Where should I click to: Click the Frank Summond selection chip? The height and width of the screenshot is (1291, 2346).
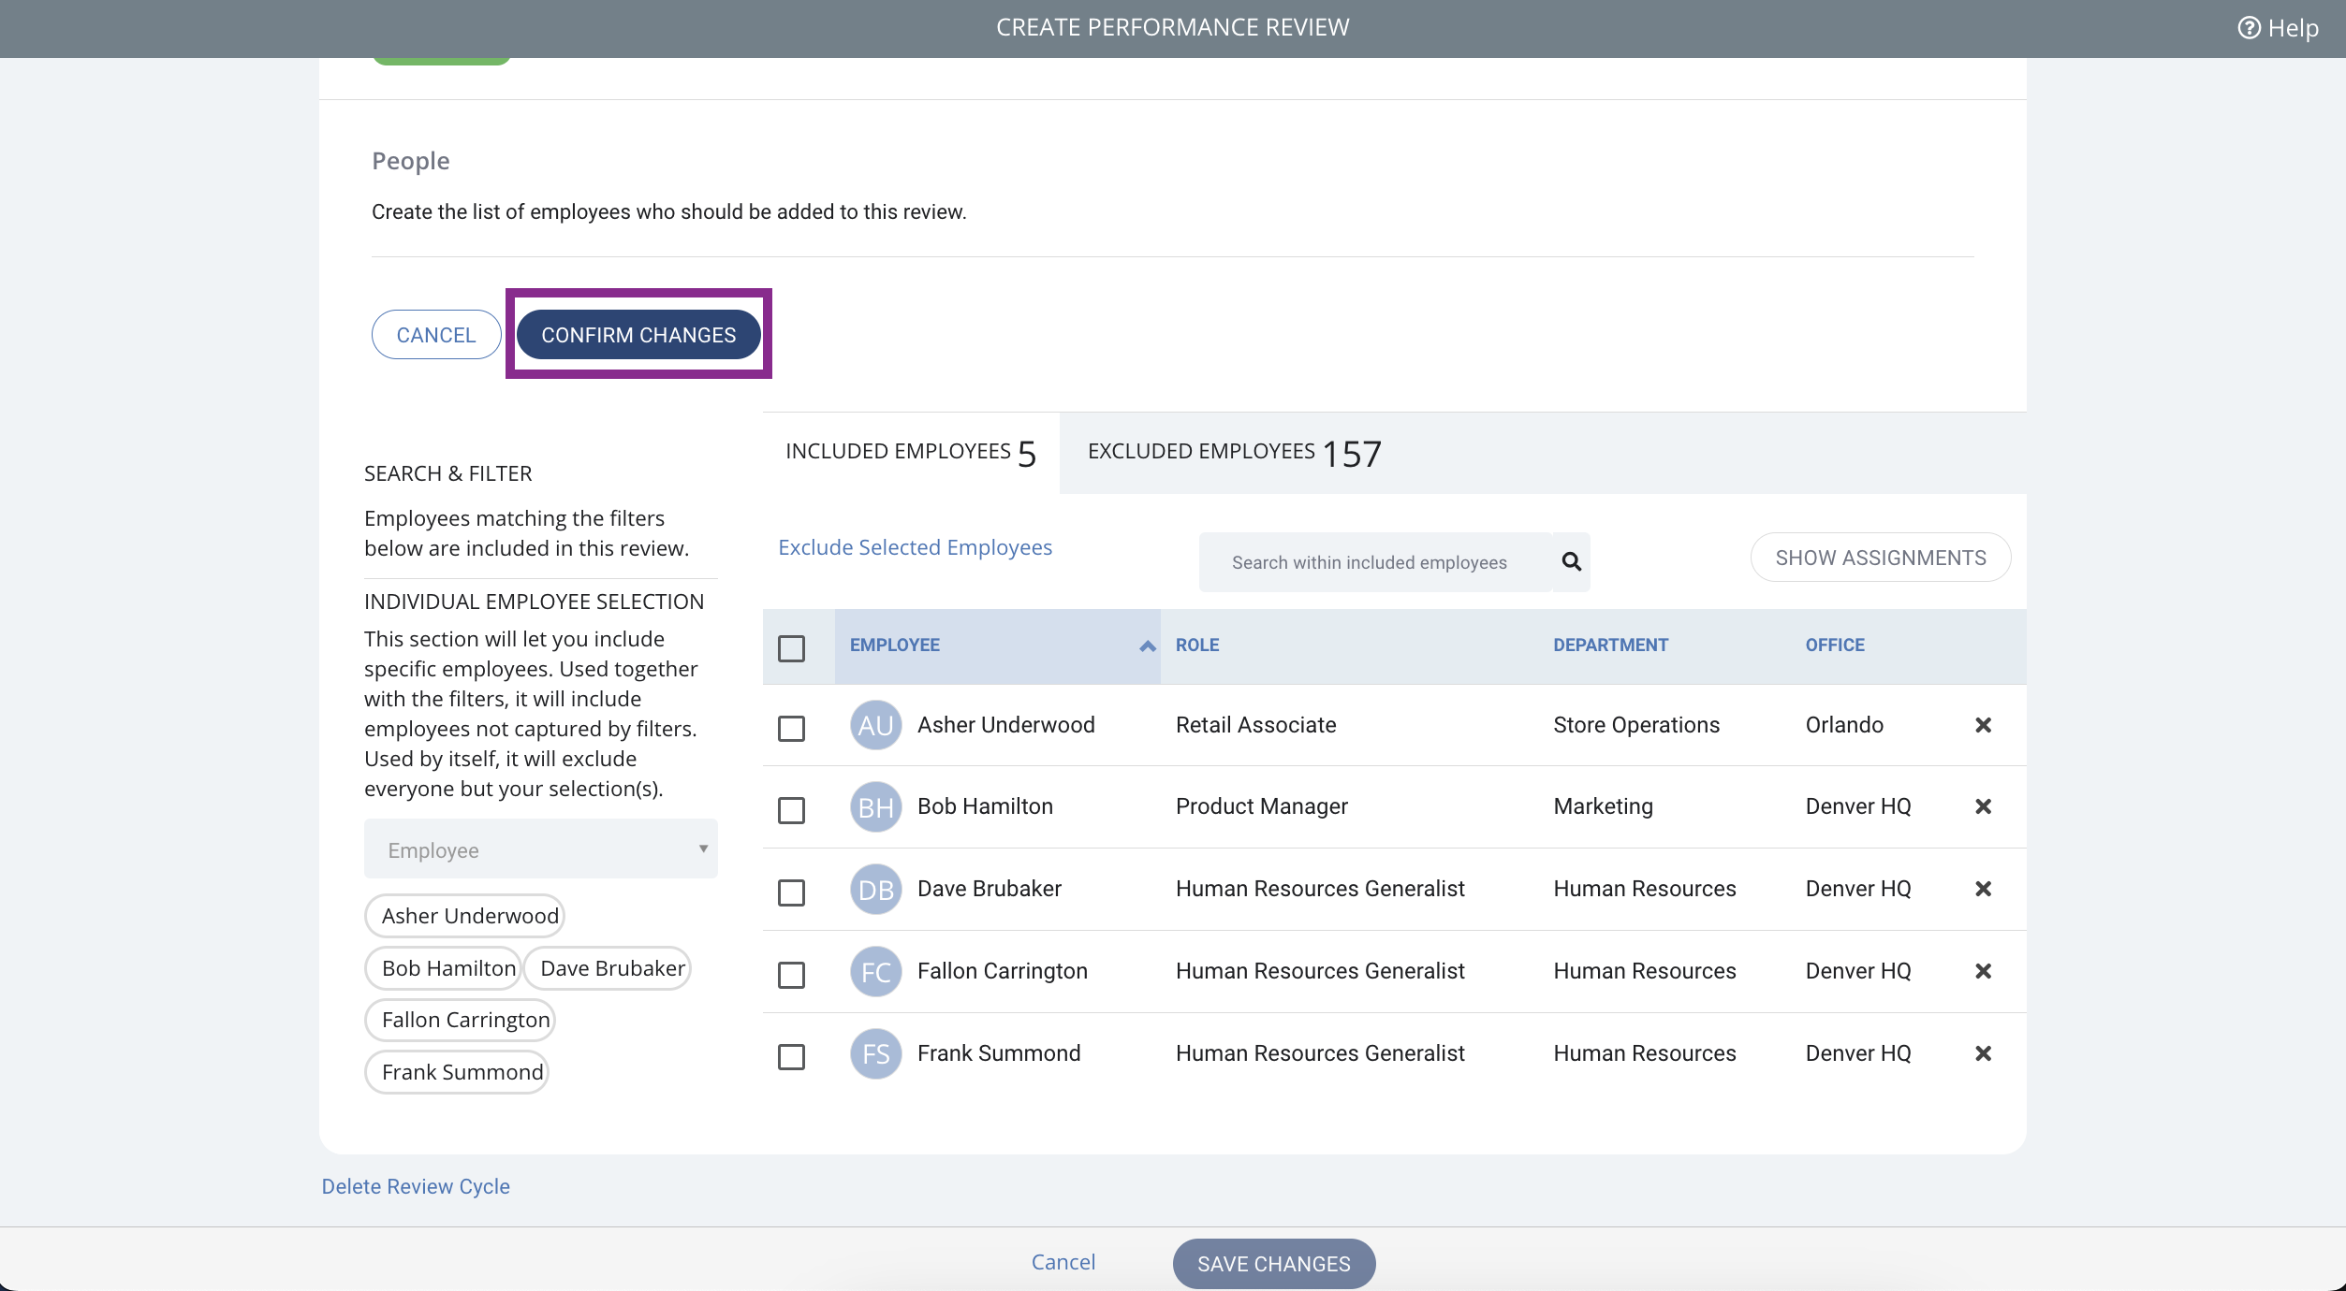click(x=457, y=1072)
